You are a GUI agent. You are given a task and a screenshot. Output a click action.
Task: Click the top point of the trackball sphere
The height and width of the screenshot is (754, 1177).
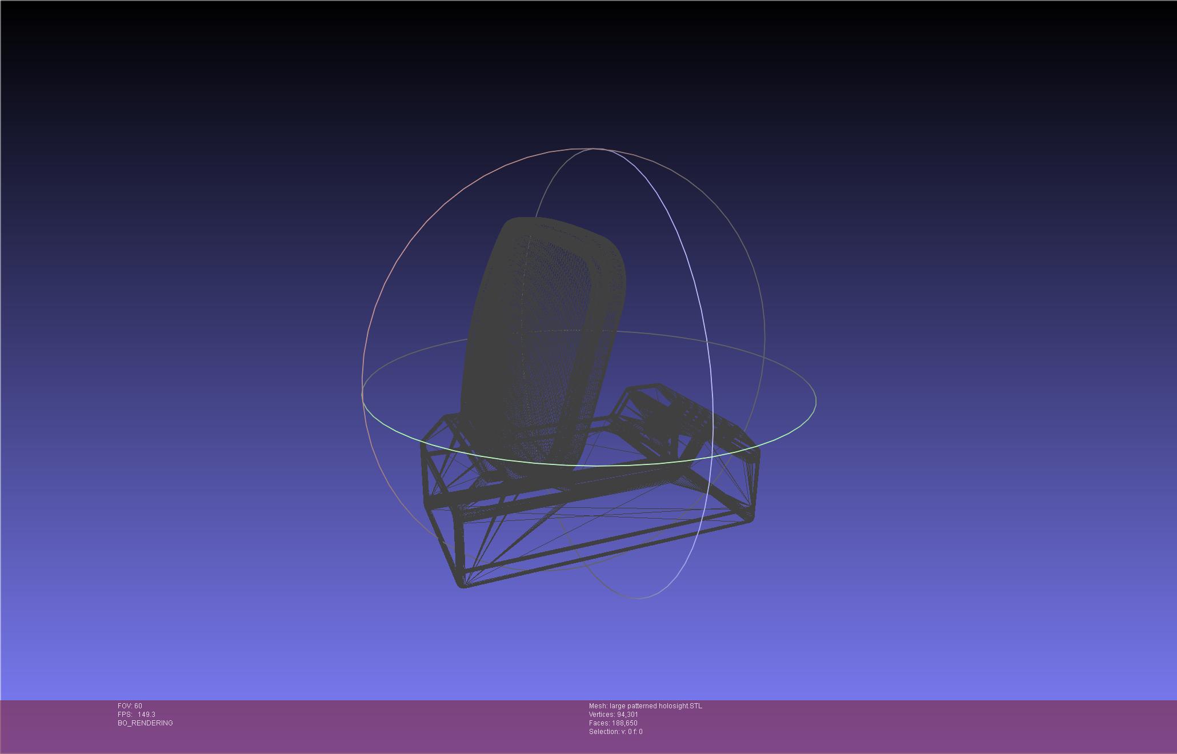tap(594, 149)
